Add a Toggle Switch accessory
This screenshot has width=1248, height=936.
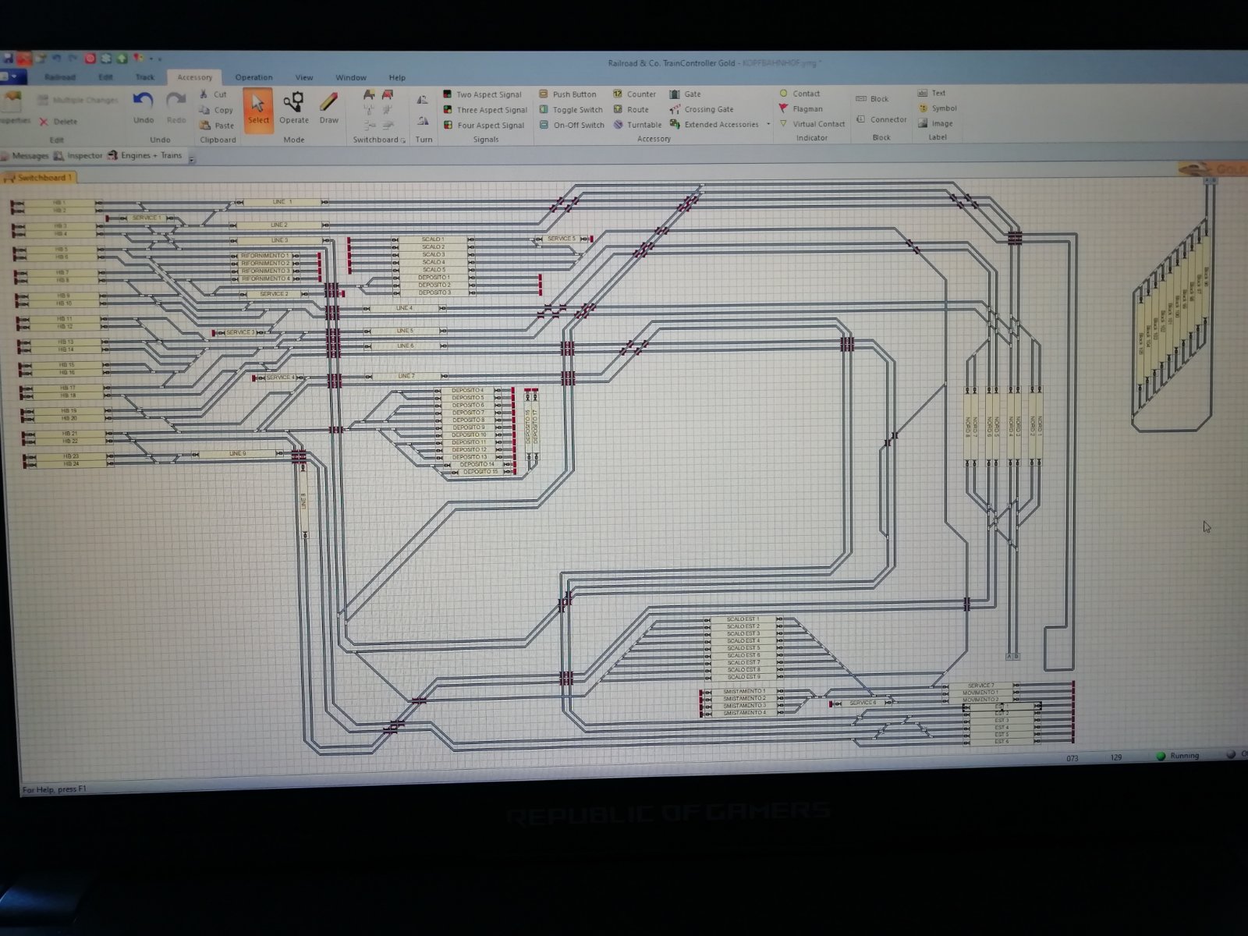(x=577, y=110)
